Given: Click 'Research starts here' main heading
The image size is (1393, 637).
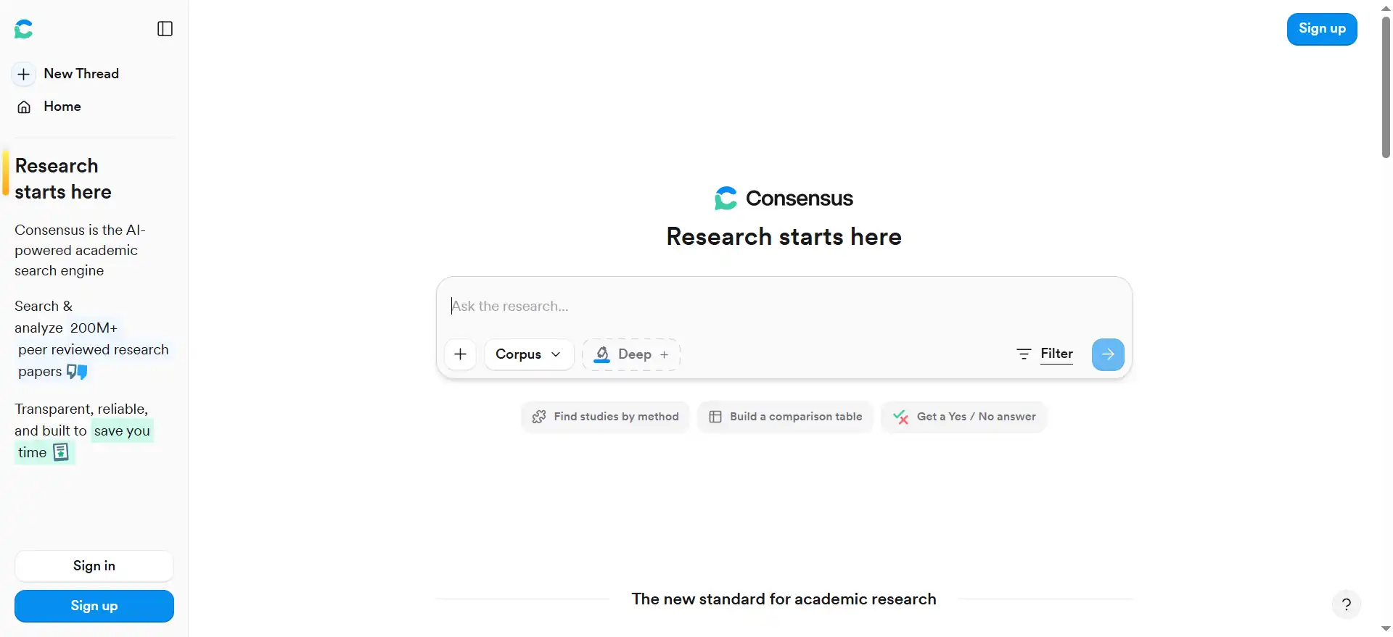Looking at the screenshot, I should click(784, 237).
